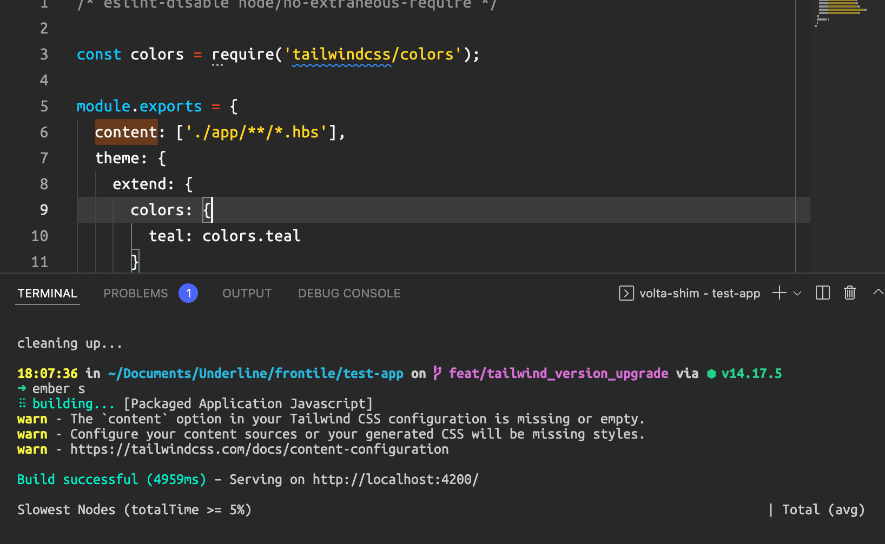The image size is (885, 544).
Task: Open the tailwindcss.com content-configuration link
Action: click(x=260, y=449)
